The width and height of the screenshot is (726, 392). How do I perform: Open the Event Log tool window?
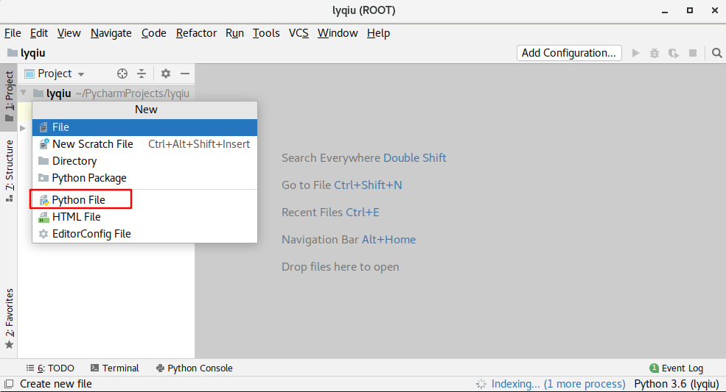click(x=677, y=368)
